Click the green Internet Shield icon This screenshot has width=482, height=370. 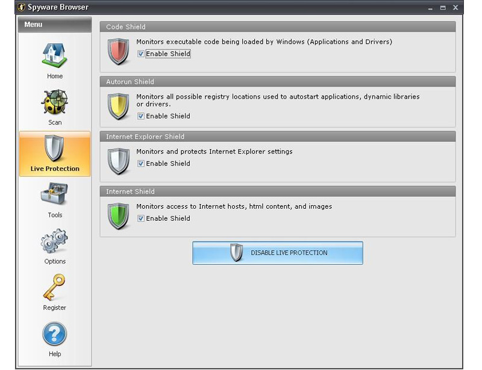[119, 215]
